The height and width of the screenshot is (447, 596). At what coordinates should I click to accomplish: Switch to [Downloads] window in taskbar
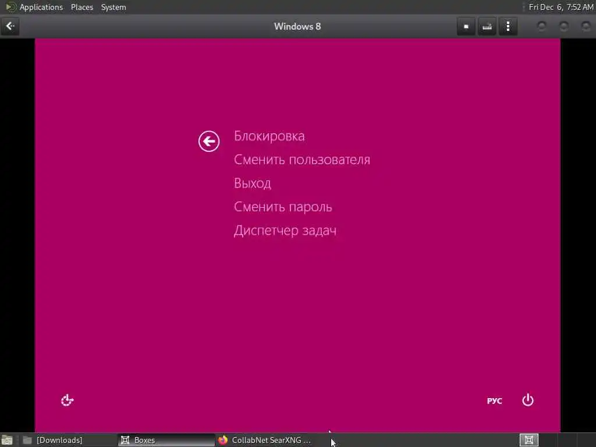[69, 440]
